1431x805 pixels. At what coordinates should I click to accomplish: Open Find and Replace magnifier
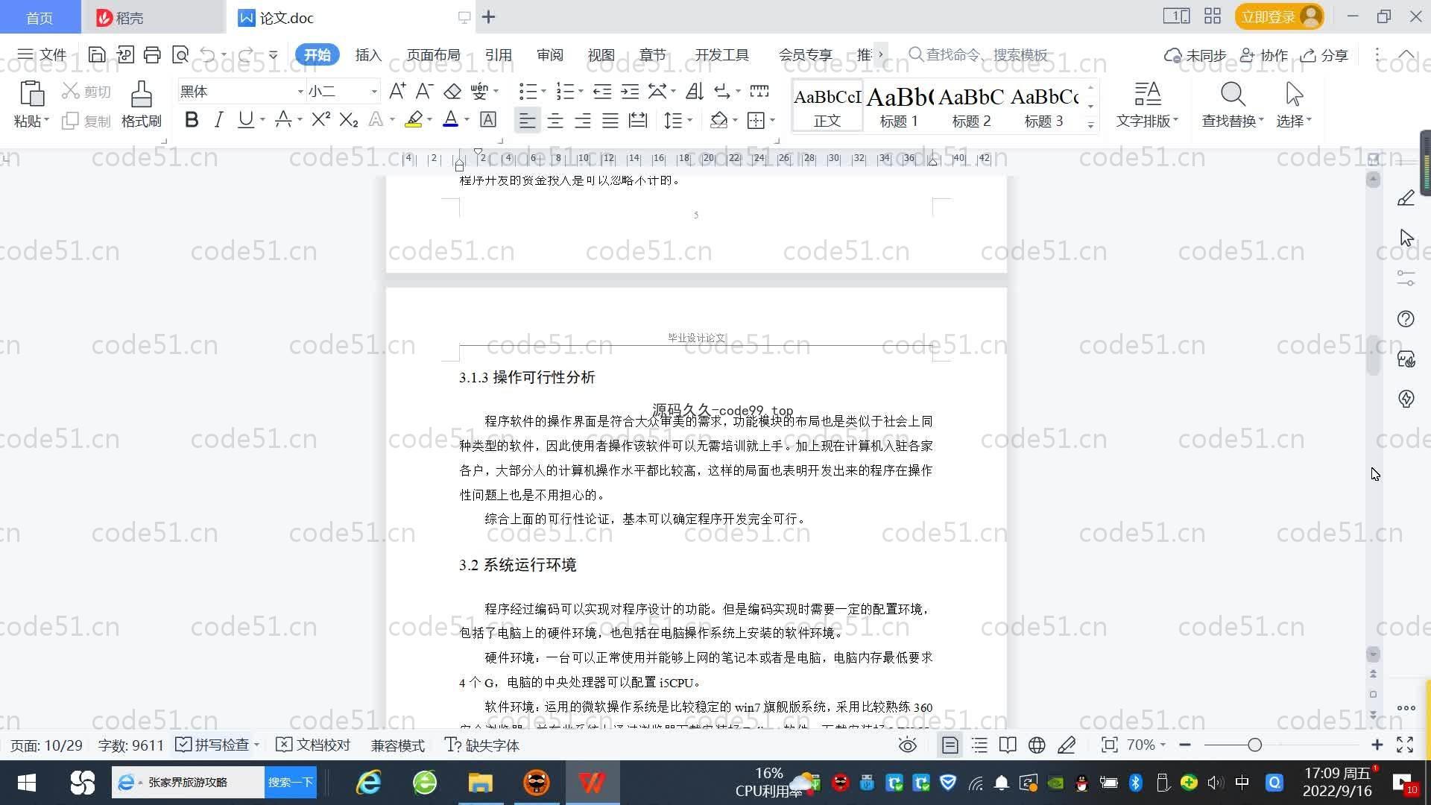pos(1233,95)
